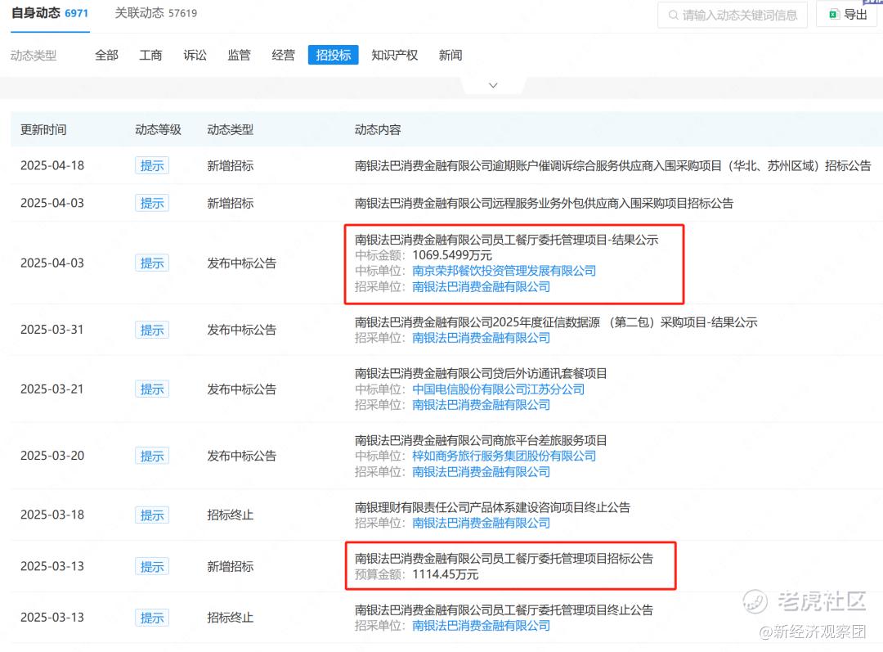Select 招投标 type filter

point(334,56)
